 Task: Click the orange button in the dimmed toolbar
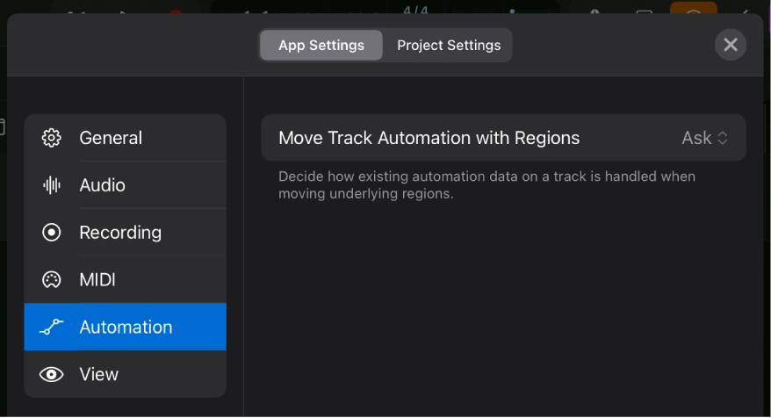coord(693,10)
